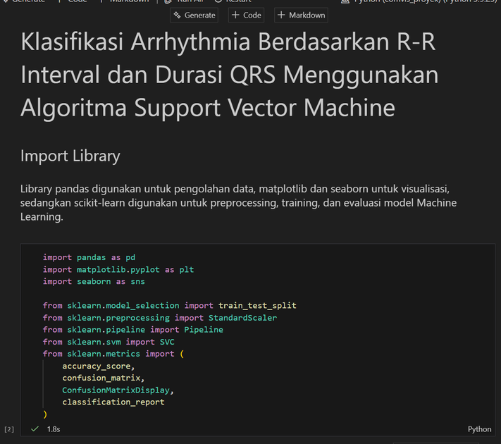Click the Pipeline import line
501x444 pixels.
coord(133,330)
